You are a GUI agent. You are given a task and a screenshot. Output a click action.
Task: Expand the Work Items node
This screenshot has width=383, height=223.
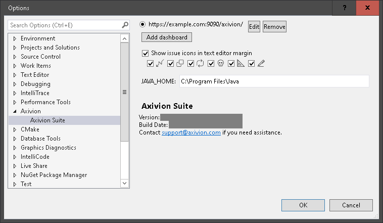[15, 66]
